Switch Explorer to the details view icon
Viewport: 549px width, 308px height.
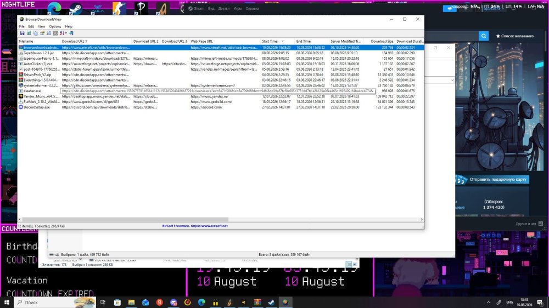pos(349,264)
